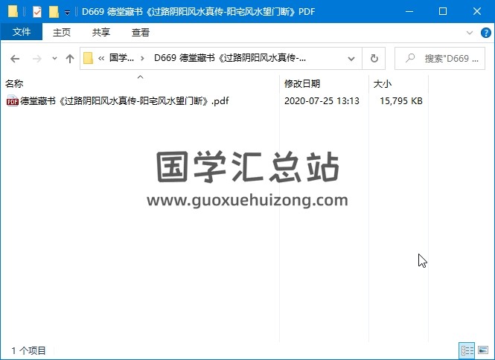Go up one folder level
Screen dimensions: 495x360
point(70,58)
